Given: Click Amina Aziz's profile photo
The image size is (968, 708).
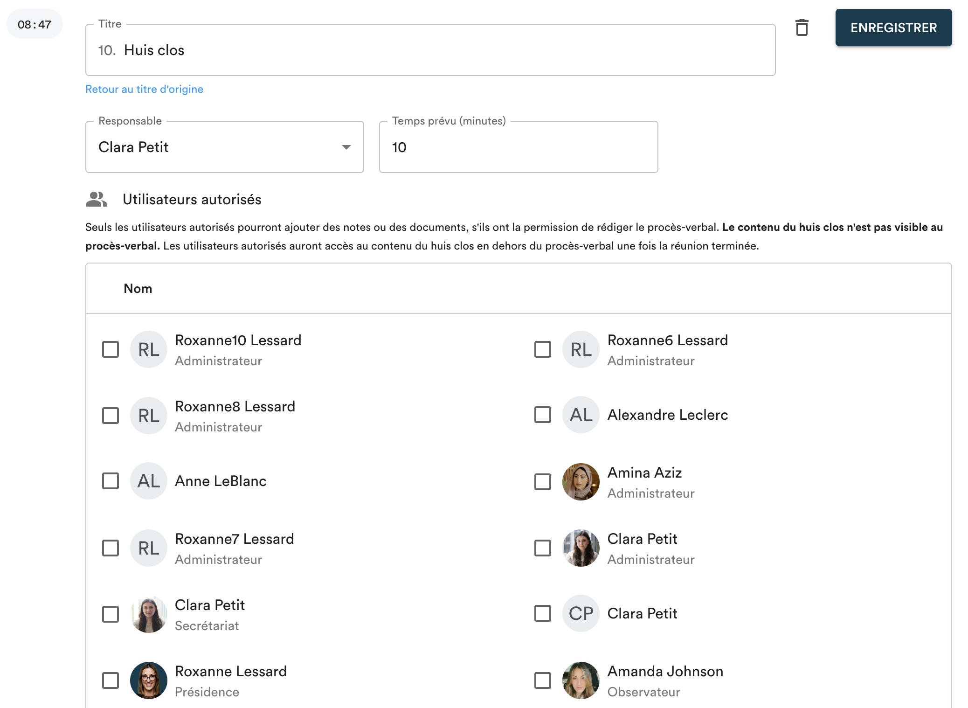Looking at the screenshot, I should pos(581,482).
